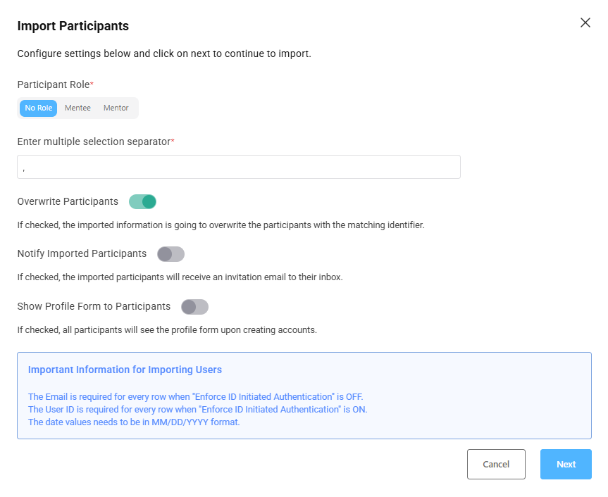This screenshot has height=497, width=608.
Task: Switch the role selection to Mentor
Action: [116, 108]
